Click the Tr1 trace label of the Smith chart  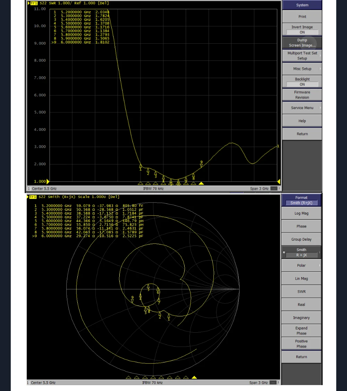pyautogui.click(x=33, y=197)
